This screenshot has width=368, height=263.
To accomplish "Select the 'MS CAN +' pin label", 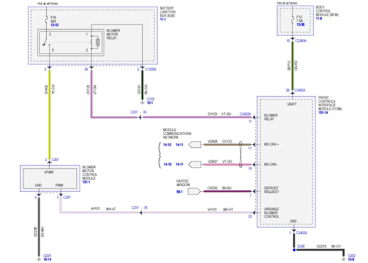I will pos(271,144).
